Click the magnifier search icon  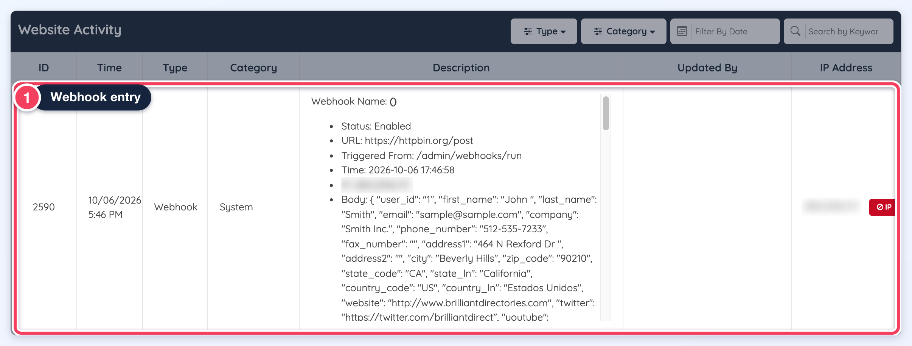pyautogui.click(x=795, y=31)
